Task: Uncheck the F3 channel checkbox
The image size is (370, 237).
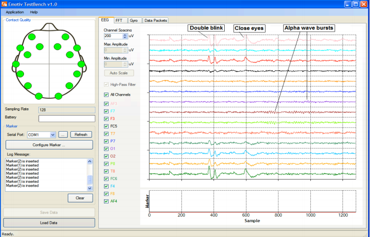Action: point(106,118)
